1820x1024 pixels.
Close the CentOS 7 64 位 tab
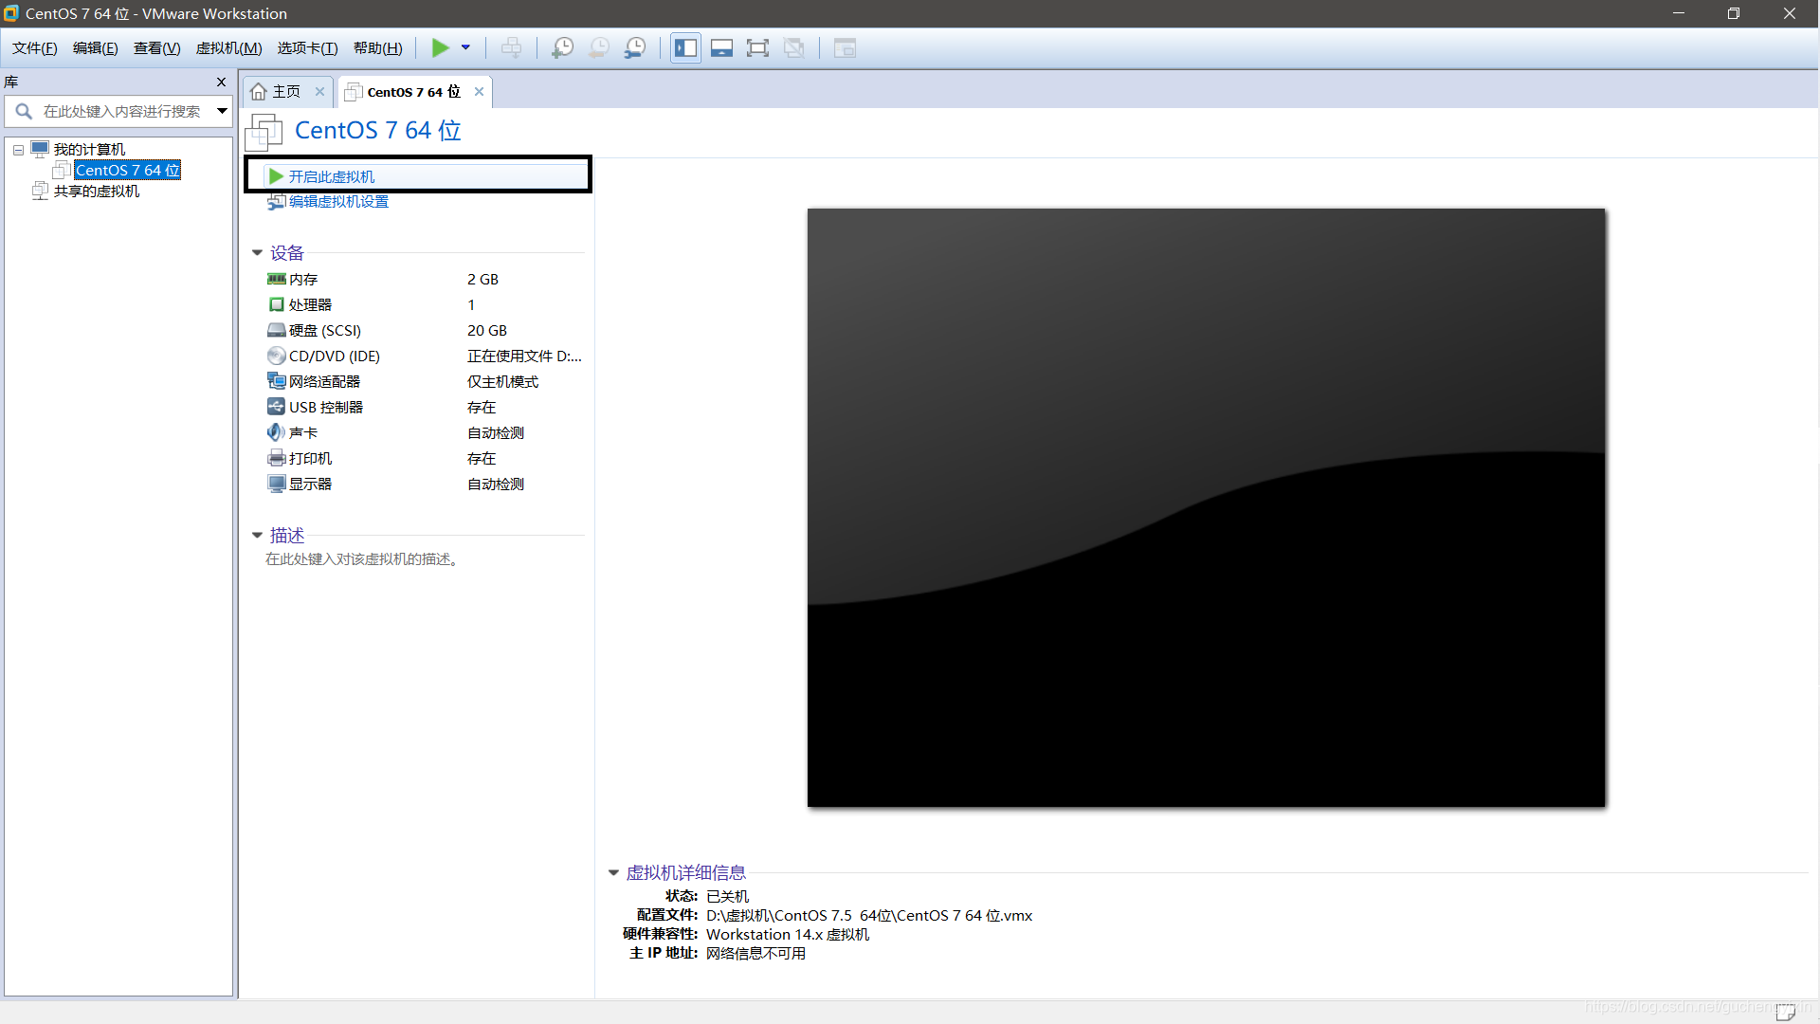(480, 92)
